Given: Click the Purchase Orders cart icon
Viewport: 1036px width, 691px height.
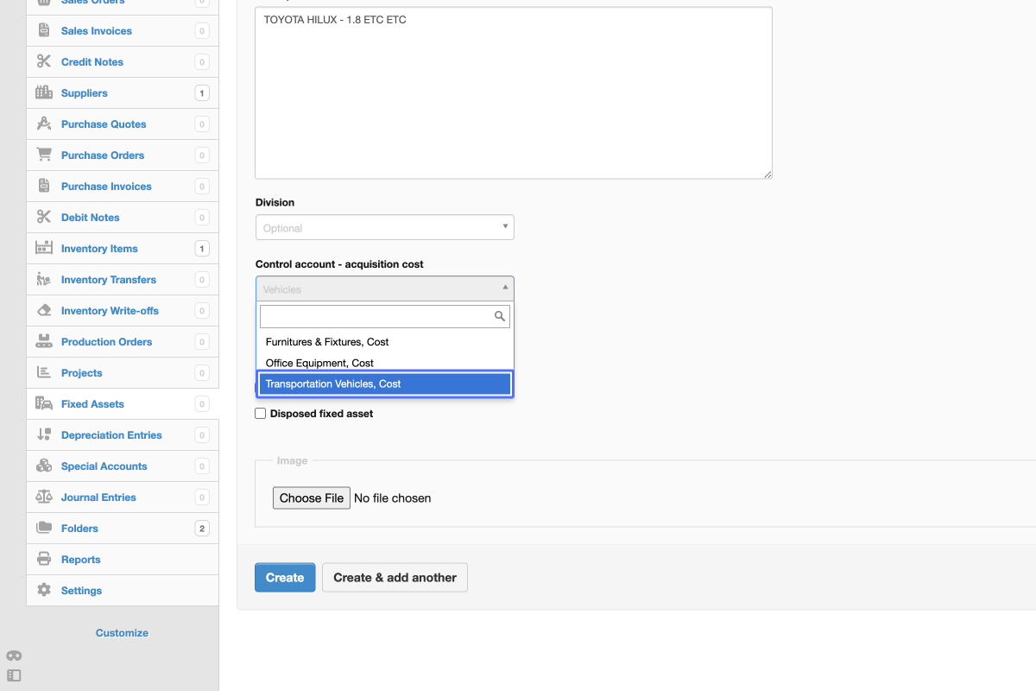Looking at the screenshot, I should pyautogui.click(x=44, y=155).
